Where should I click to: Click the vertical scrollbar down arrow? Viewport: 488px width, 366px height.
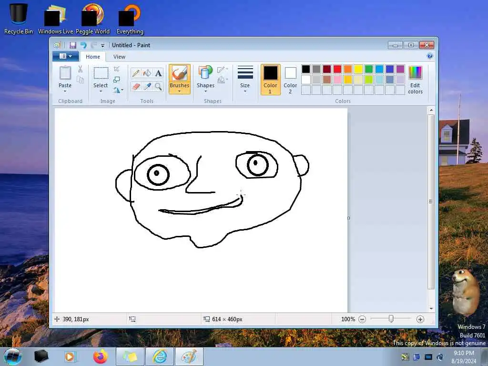(x=431, y=308)
